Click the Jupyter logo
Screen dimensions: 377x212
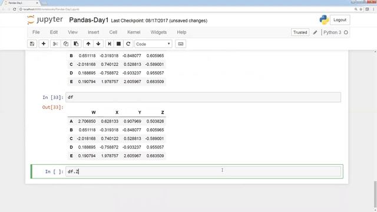(x=45, y=19)
